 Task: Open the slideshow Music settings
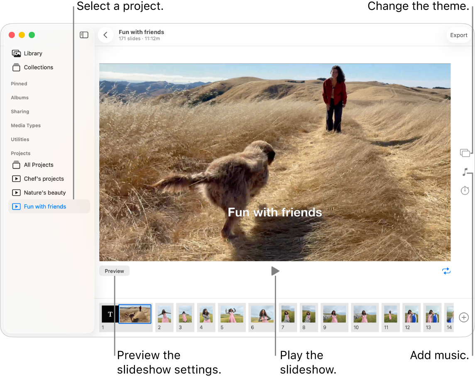pyautogui.click(x=465, y=172)
